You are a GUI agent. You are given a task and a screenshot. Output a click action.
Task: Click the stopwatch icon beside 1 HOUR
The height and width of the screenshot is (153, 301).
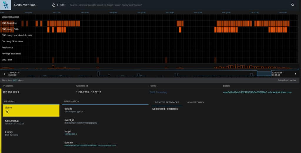54,5
